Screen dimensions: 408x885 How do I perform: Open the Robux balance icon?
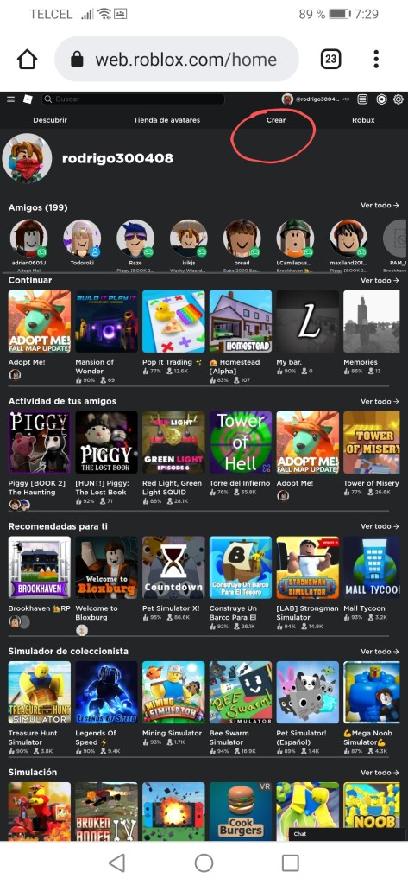click(381, 99)
